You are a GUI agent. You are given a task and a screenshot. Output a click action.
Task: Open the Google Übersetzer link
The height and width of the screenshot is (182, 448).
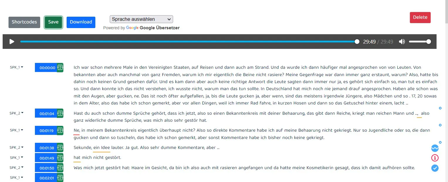(153, 28)
